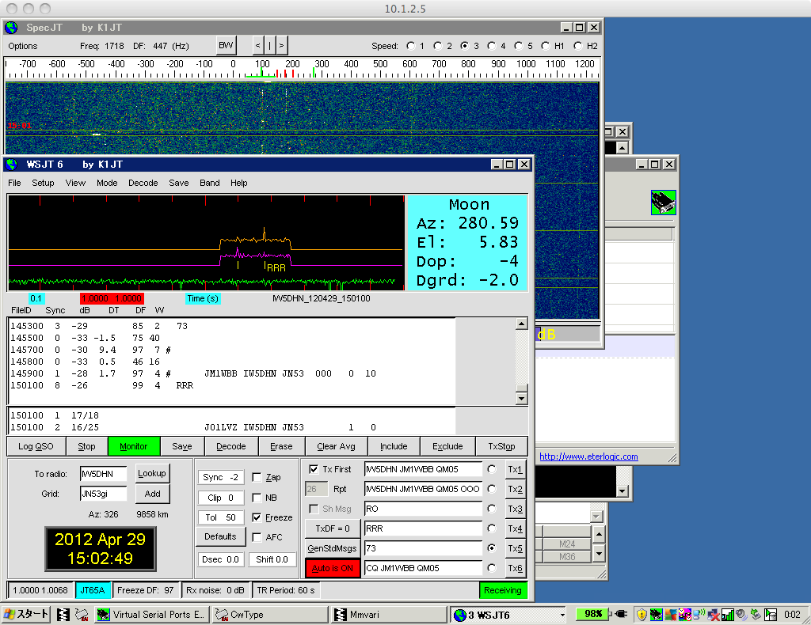Viewport: 811px width, 625px height.
Task: Select SpecJT speed 2 radio button
Action: (437, 46)
